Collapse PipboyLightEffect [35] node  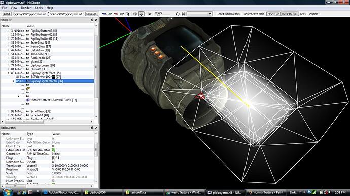click(x=9, y=73)
